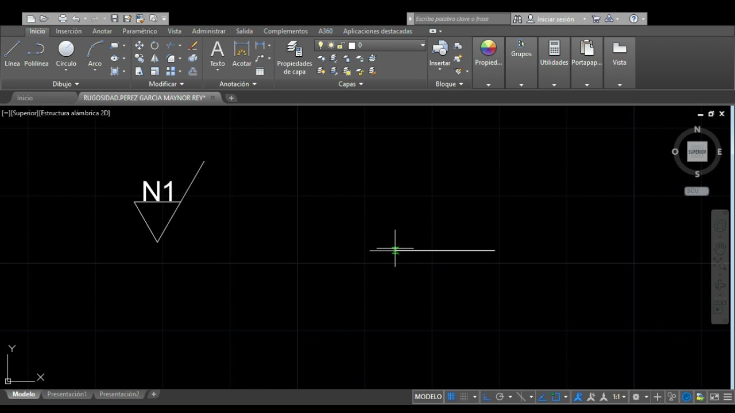This screenshot has width=735, height=413.
Task: Select the Polilínea tool
Action: coord(36,54)
